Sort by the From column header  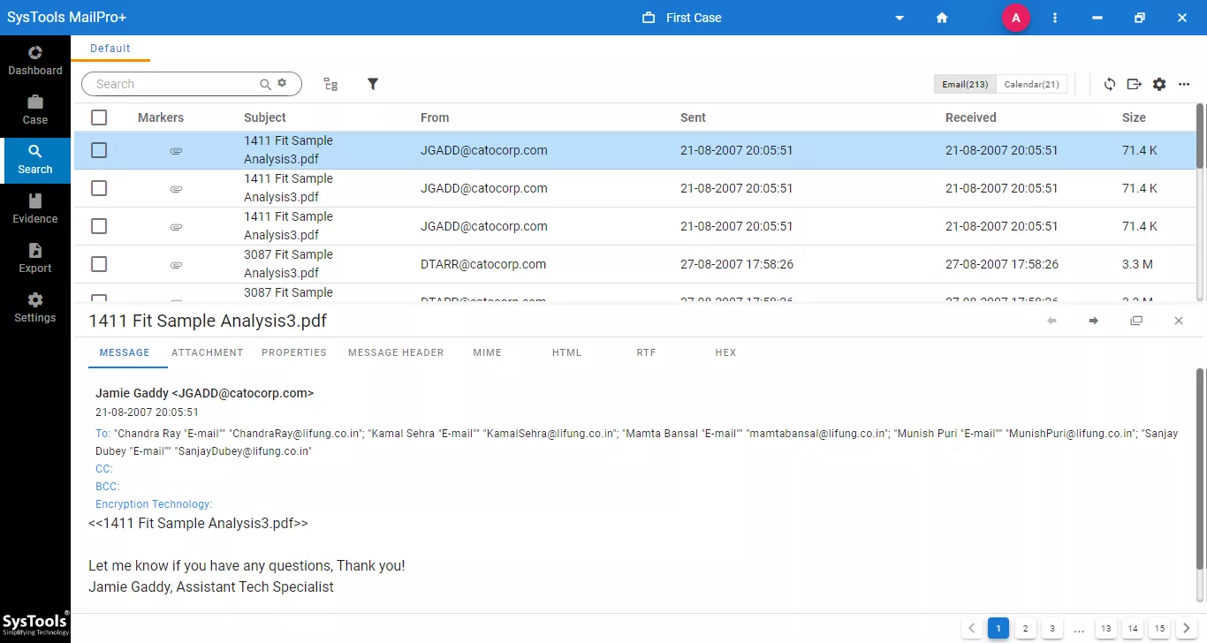pyautogui.click(x=435, y=117)
